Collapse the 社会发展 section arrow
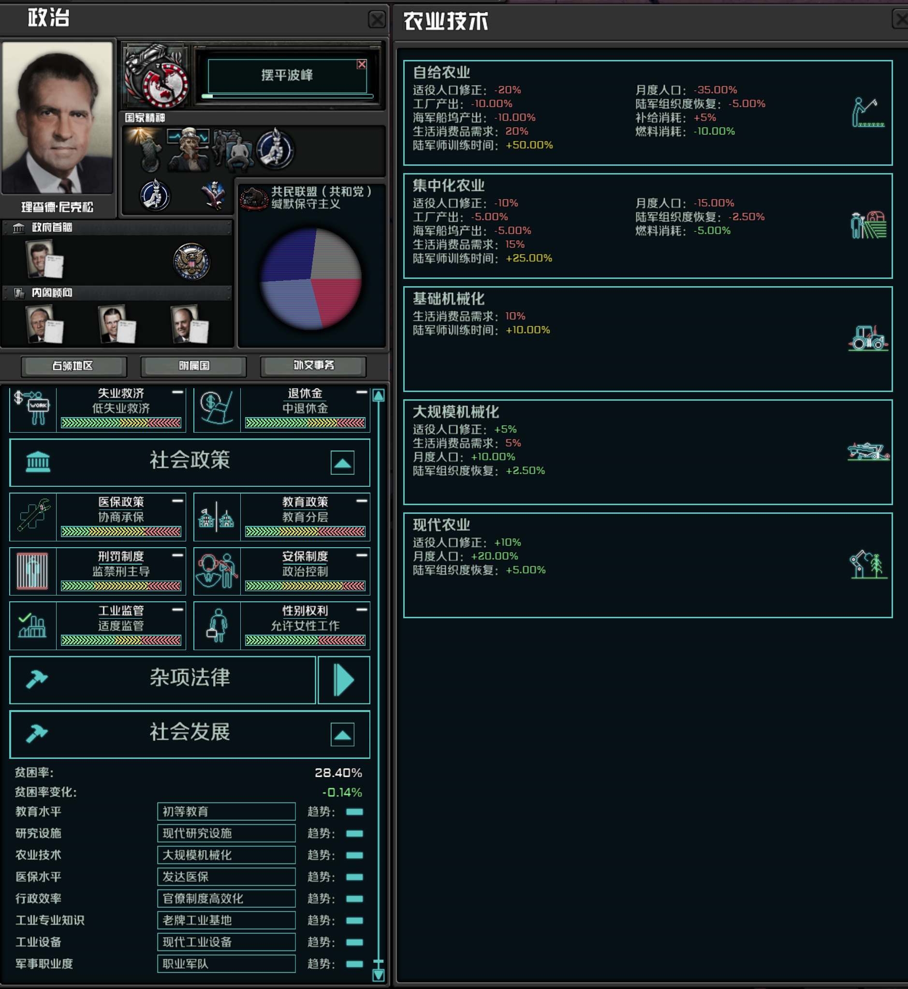Viewport: 908px width, 989px height. pyautogui.click(x=342, y=735)
